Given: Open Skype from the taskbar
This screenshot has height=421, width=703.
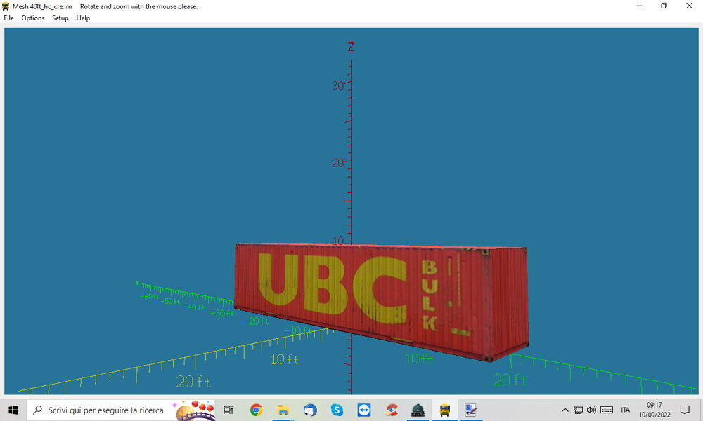Looking at the screenshot, I should (337, 410).
